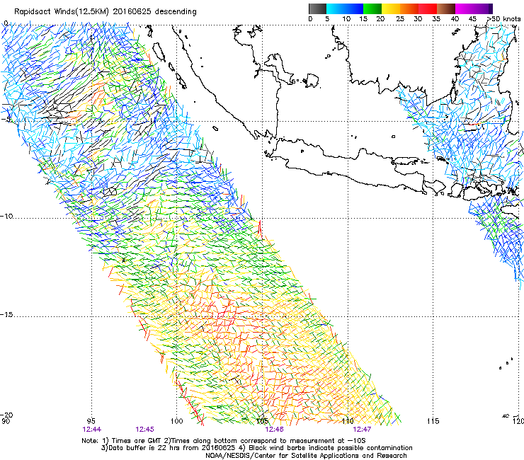
Task: Click the gray 0-5 knots legend swatch
Action: (x=317, y=8)
